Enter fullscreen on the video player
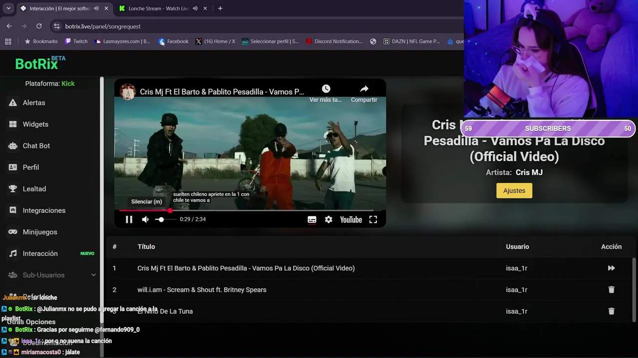Screen dimensions: 638x358 coord(373,219)
